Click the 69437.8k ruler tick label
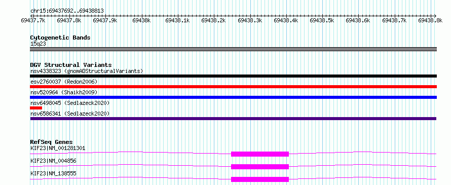 69,20
